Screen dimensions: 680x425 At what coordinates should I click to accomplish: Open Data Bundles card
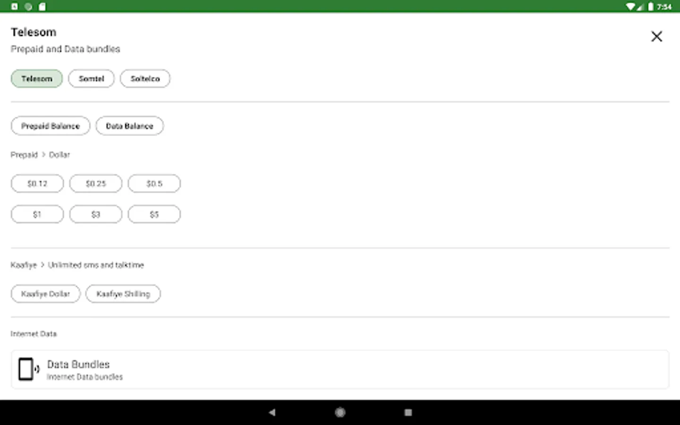click(340, 370)
